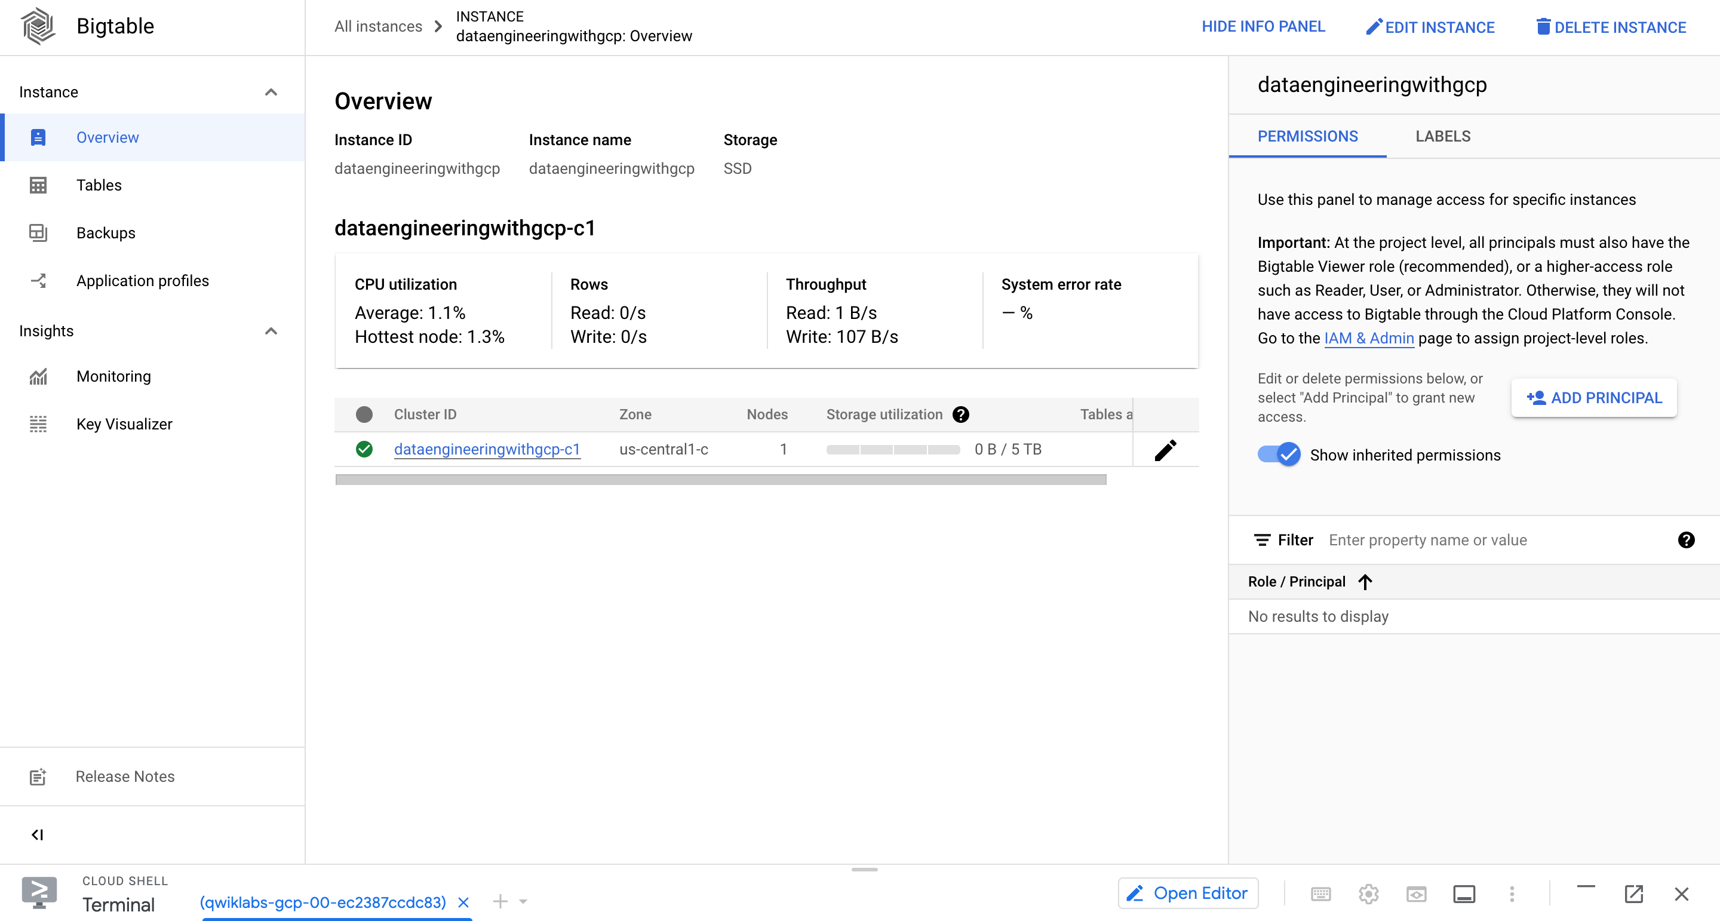This screenshot has width=1720, height=921.
Task: Open Release Notes
Action: point(153,776)
